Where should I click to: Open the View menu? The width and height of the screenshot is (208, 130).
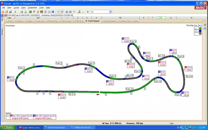click(9, 8)
